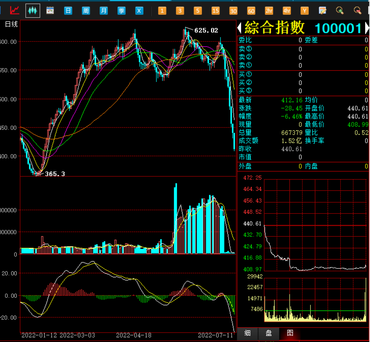This screenshot has height=342, width=370.
Task: Open the notepad edit icon in toolbar
Action: pyautogui.click(x=322, y=10)
